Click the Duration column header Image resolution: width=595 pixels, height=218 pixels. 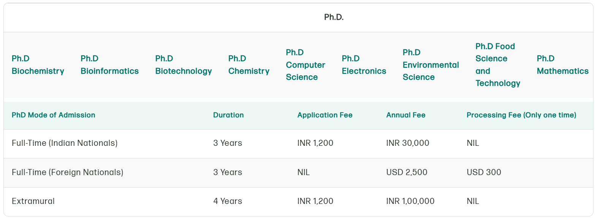pos(228,115)
